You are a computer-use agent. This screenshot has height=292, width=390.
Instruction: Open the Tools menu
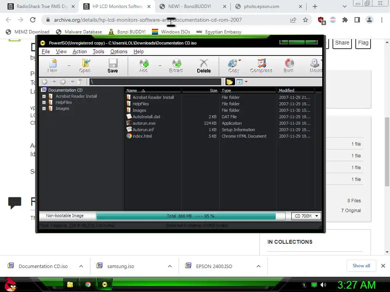(x=99, y=52)
